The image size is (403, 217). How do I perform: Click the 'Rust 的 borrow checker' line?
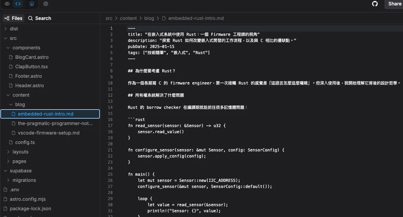188,107
